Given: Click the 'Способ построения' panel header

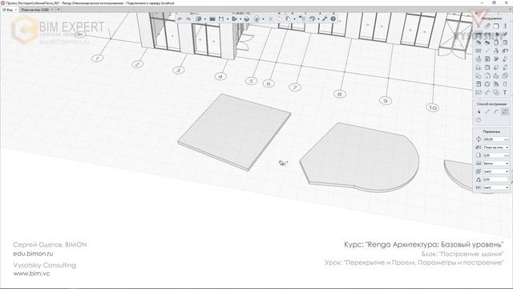Looking at the screenshot, I should click(491, 104).
